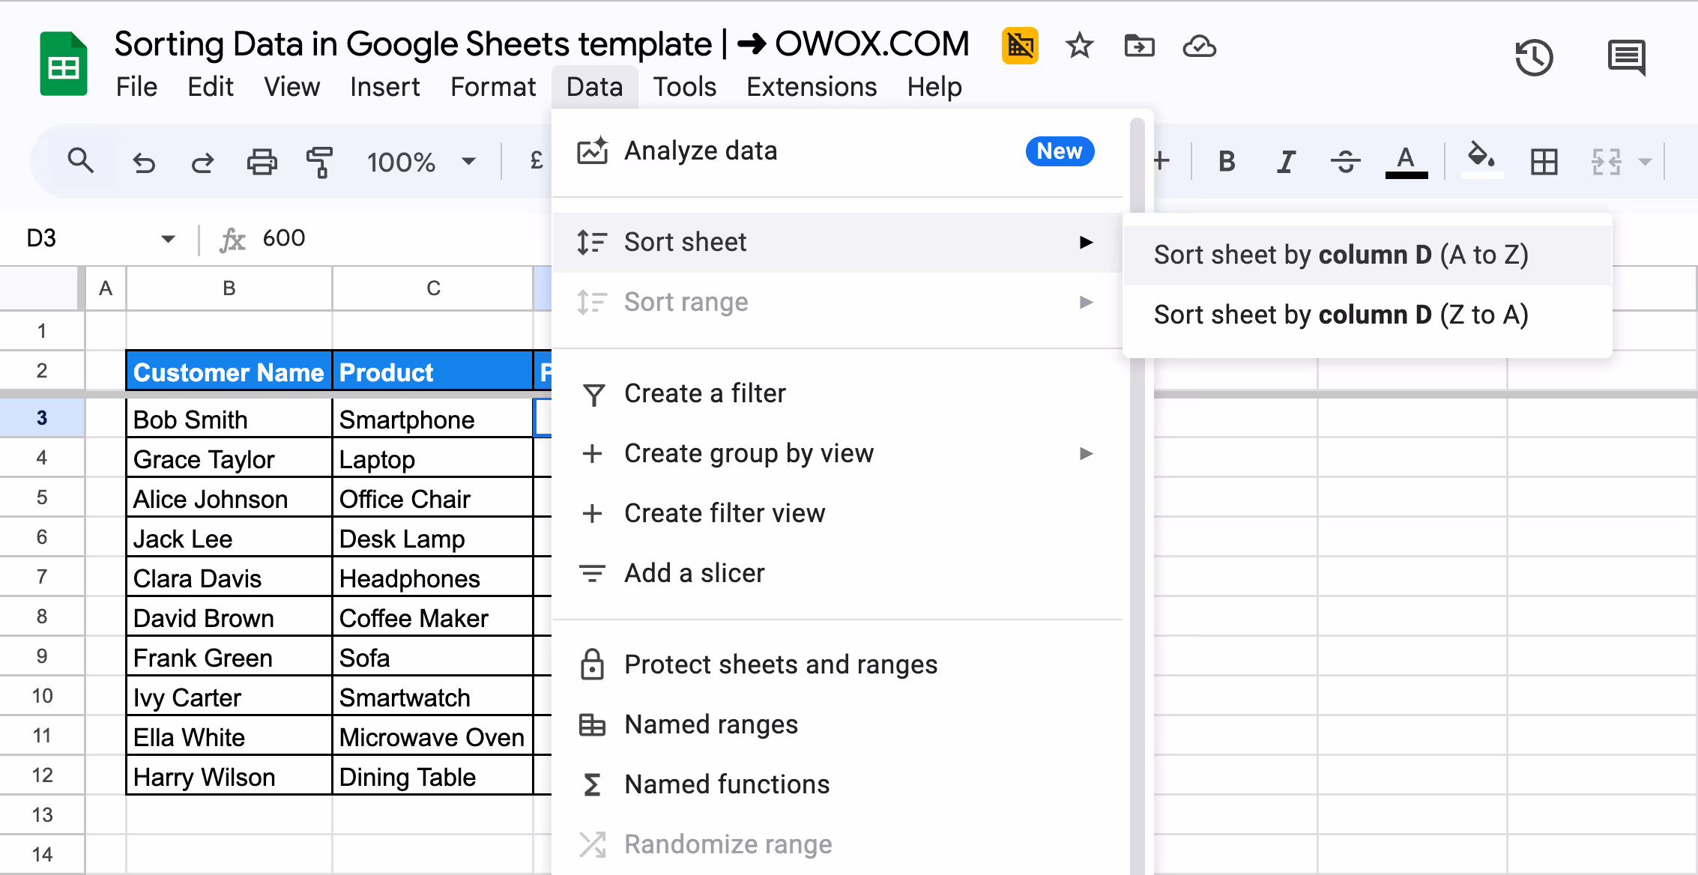The image size is (1698, 875).
Task: Open the text color picker
Action: [1407, 161]
